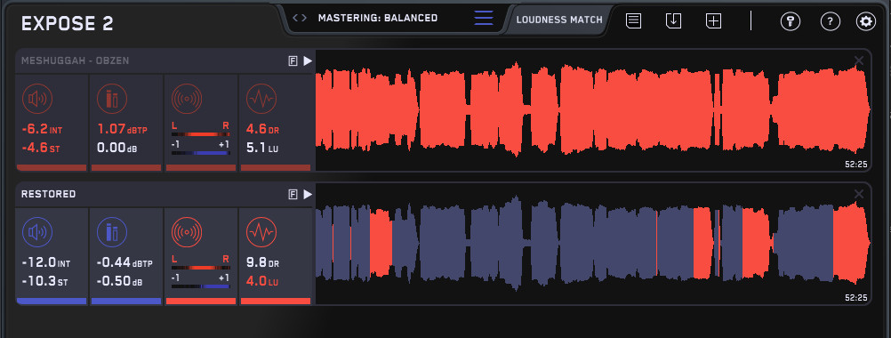
Task: Toggle the Loudness Match button
Action: tap(559, 20)
